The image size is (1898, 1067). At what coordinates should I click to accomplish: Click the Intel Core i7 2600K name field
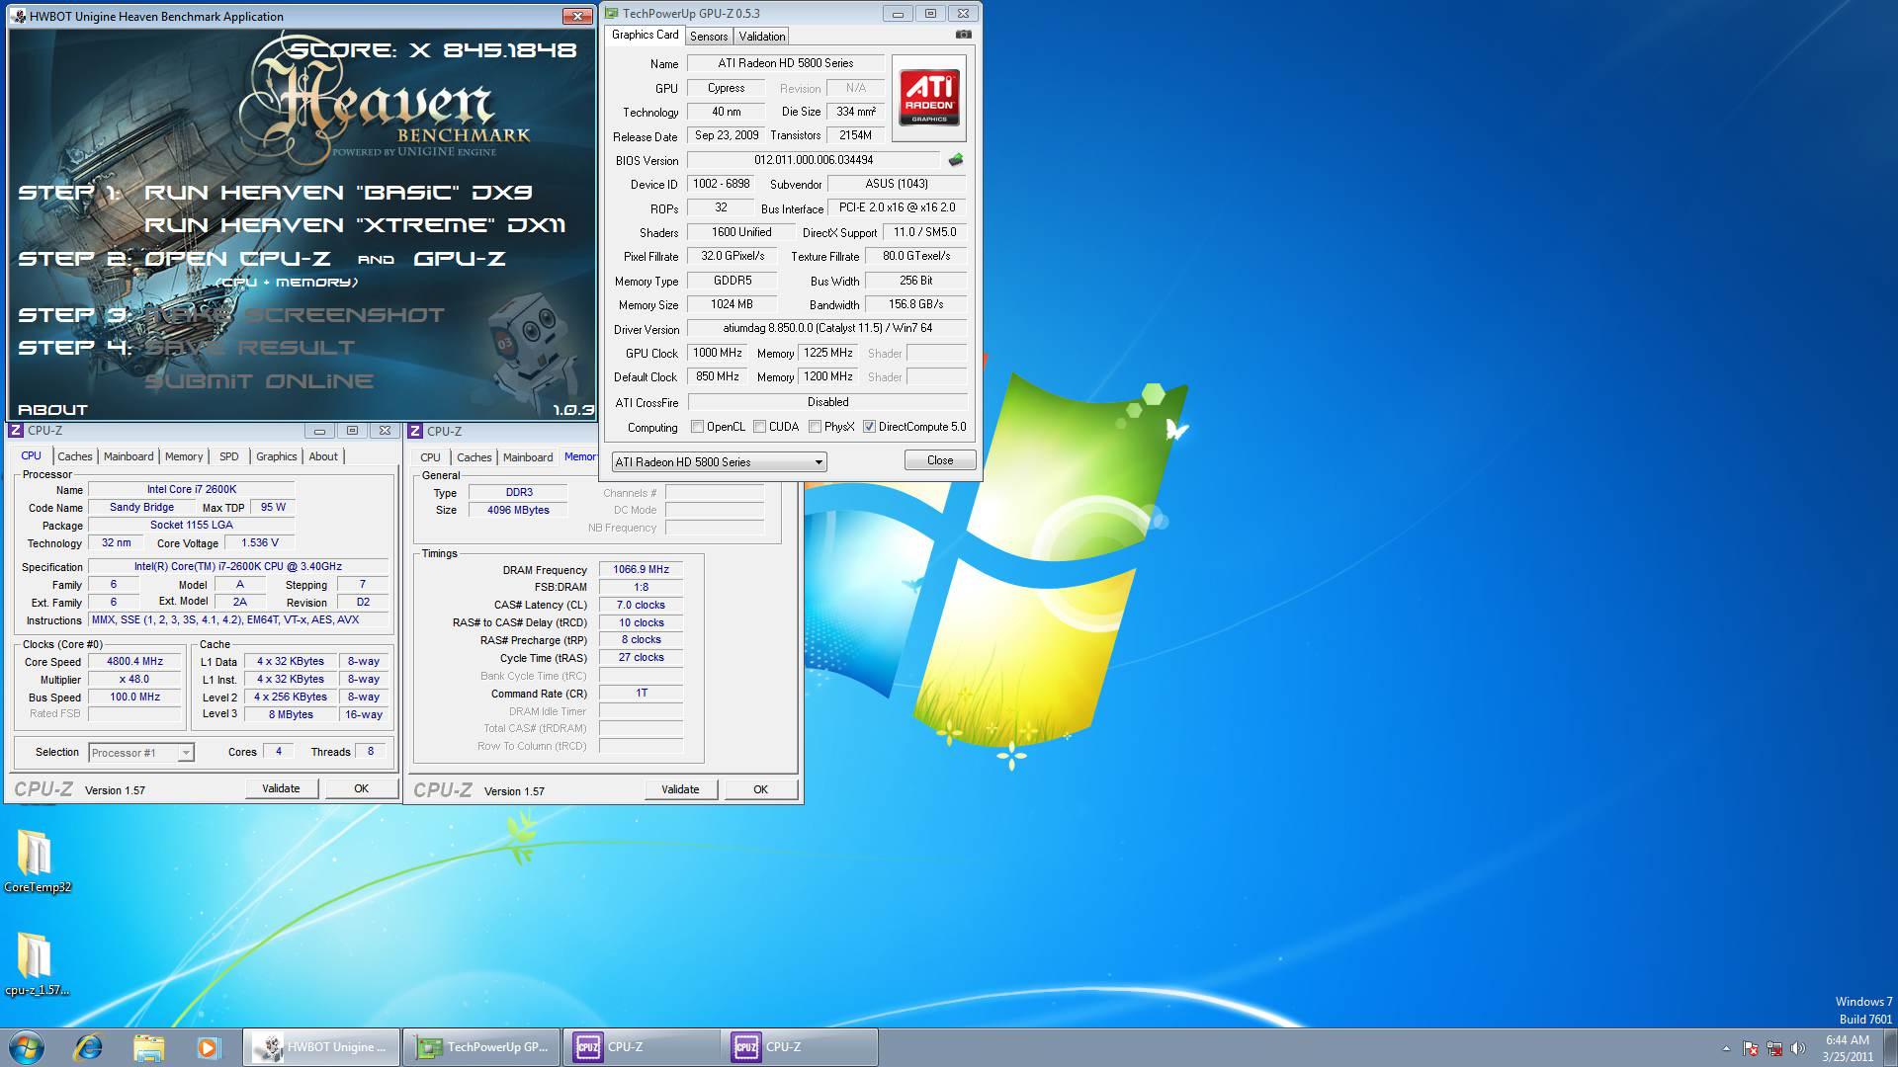pyautogui.click(x=192, y=489)
